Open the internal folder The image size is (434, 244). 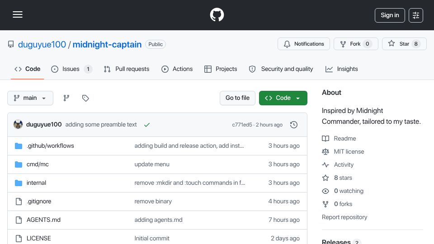[36, 183]
